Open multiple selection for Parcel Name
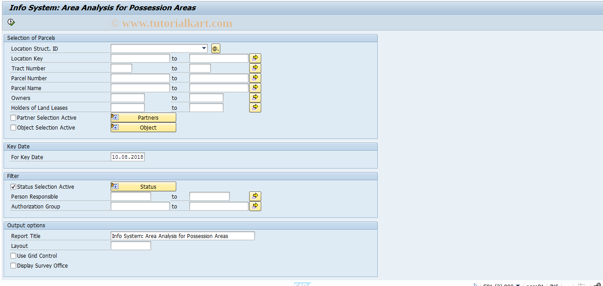 255,88
